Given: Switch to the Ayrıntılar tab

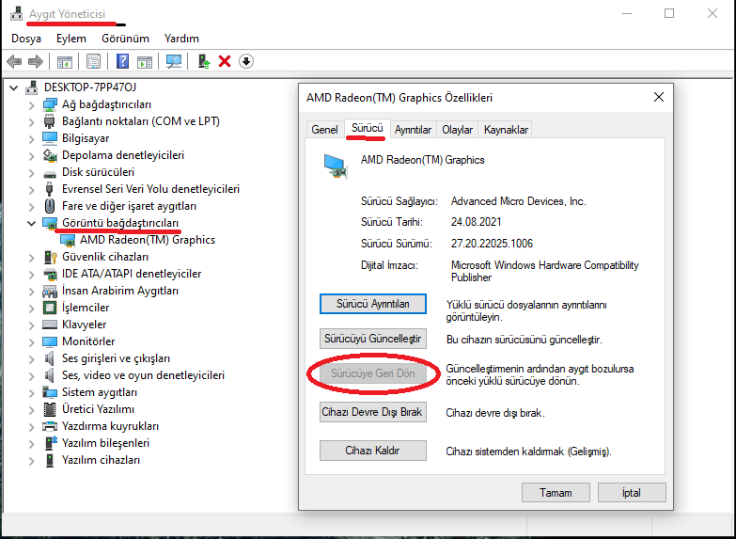Looking at the screenshot, I should [413, 130].
